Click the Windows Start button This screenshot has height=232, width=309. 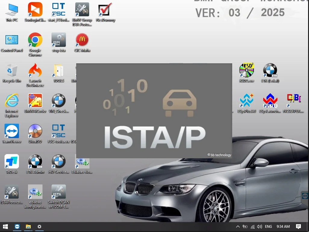[x=5, y=227]
